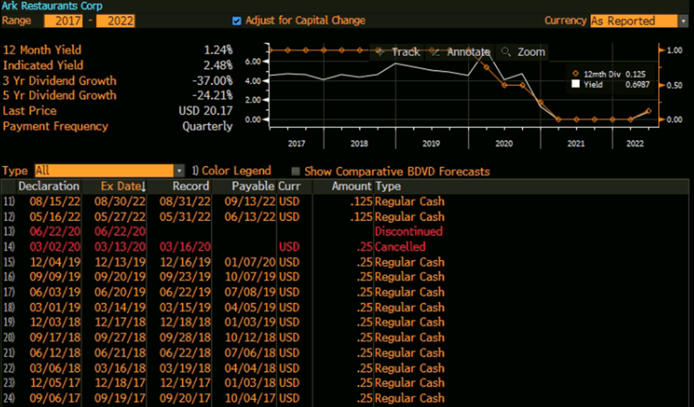Click the Zoom magnifier icon
The height and width of the screenshot is (407, 694).
coord(506,52)
